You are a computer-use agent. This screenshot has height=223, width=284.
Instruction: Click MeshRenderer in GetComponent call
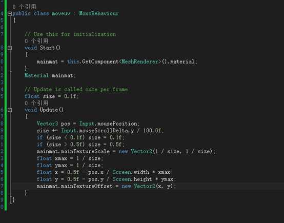pyautogui.click(x=140, y=62)
